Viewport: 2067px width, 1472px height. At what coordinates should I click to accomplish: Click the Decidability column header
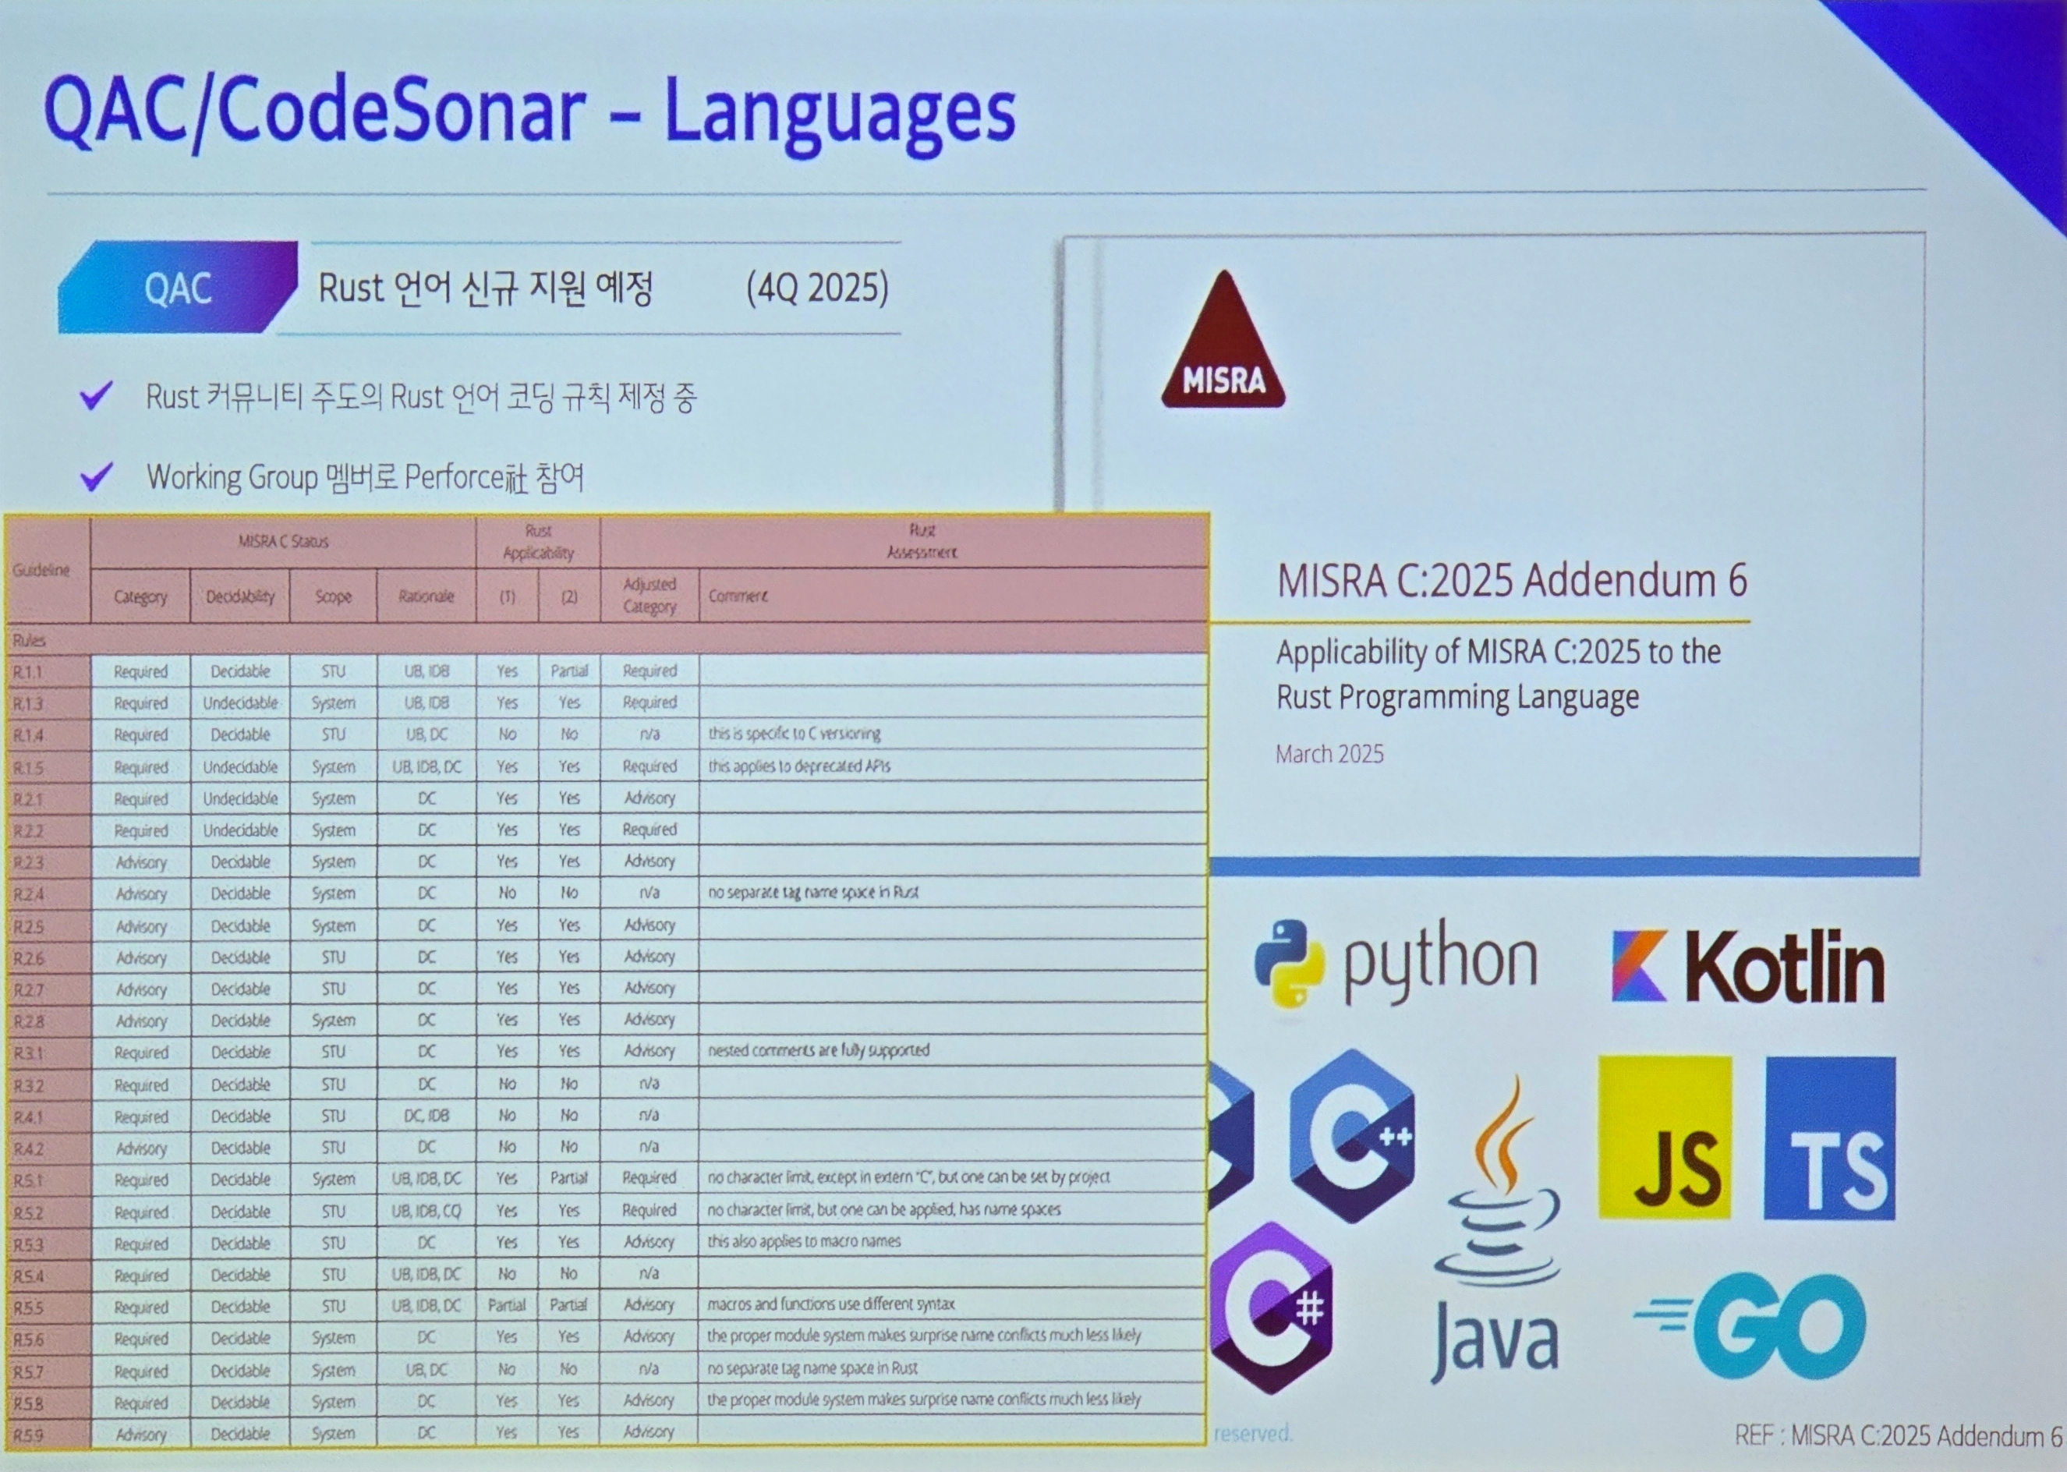point(239,596)
